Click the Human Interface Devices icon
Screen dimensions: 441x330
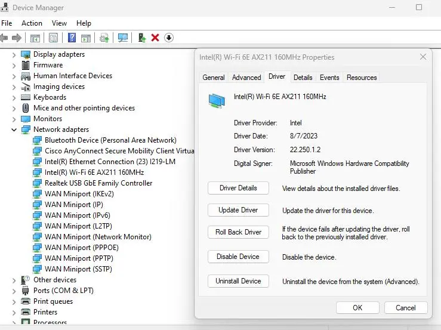(26, 76)
